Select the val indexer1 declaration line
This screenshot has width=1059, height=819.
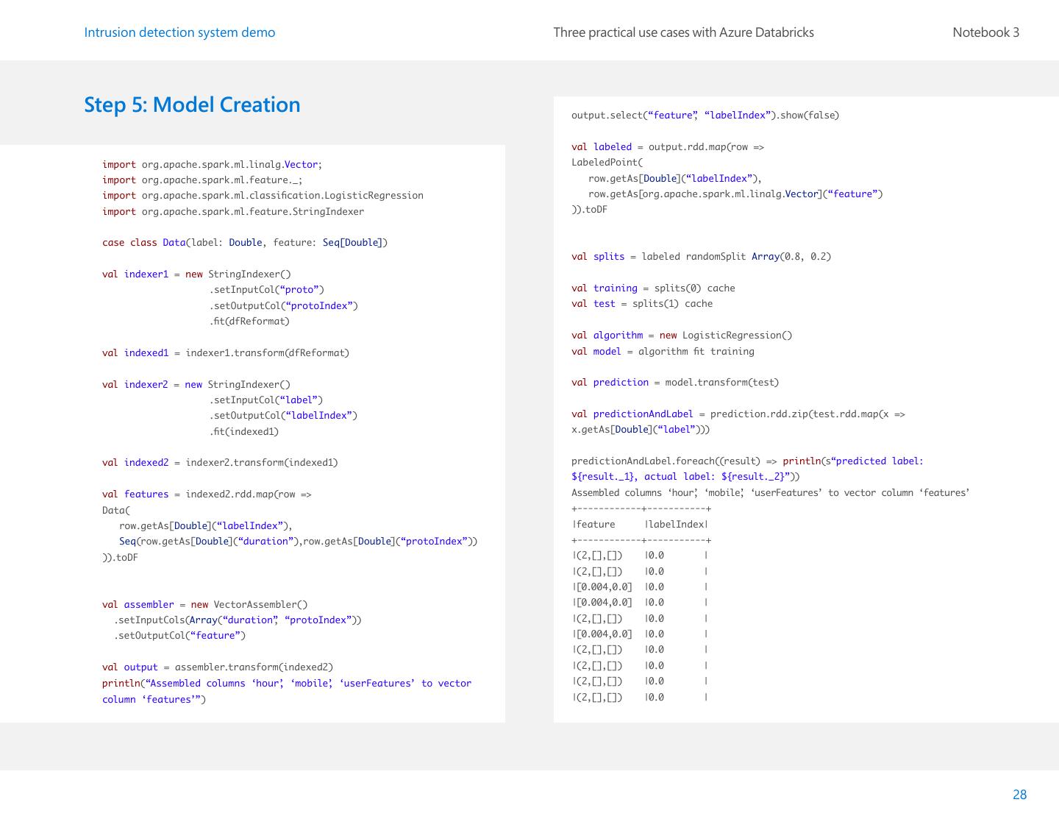click(196, 274)
